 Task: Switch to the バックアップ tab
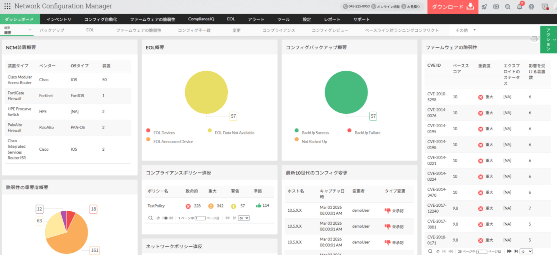[x=52, y=30]
